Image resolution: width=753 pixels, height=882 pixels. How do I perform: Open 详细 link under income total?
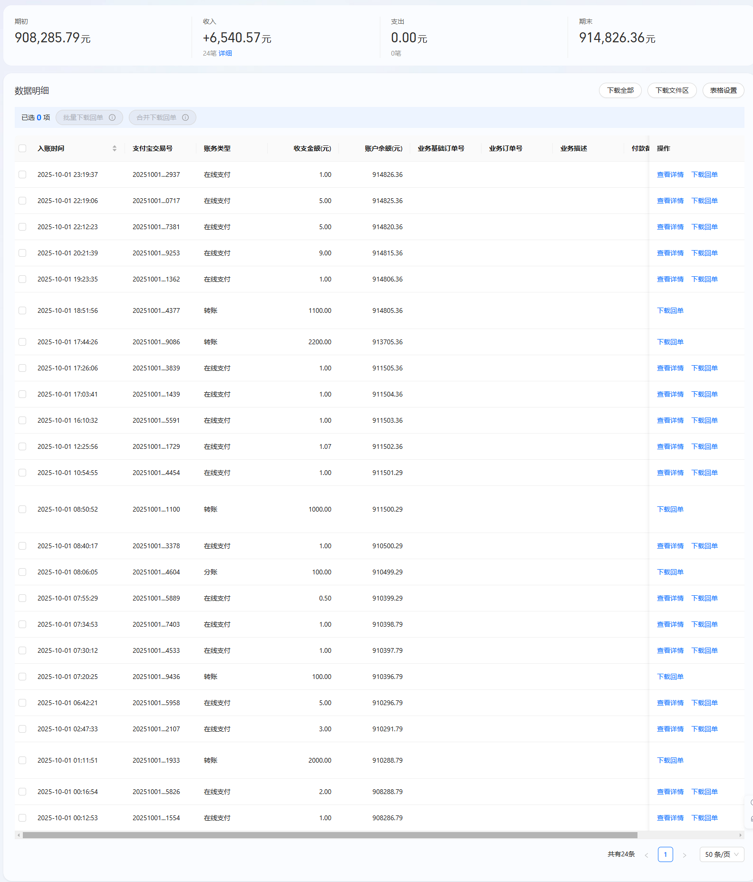(225, 53)
